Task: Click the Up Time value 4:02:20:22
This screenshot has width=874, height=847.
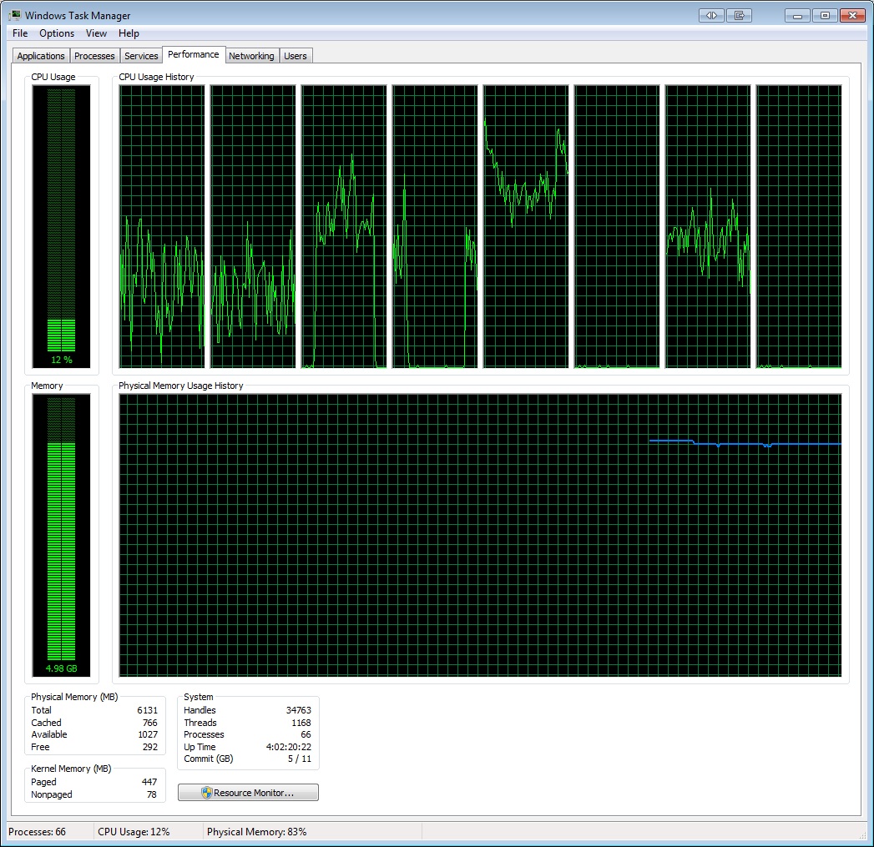Action: pos(289,747)
